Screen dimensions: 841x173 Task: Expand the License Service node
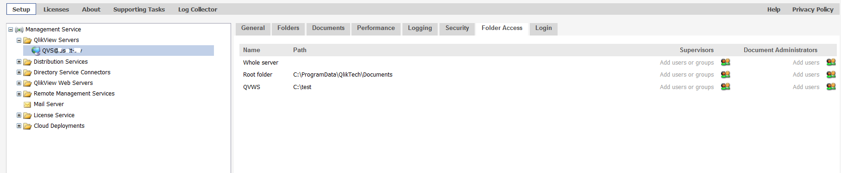[19, 115]
